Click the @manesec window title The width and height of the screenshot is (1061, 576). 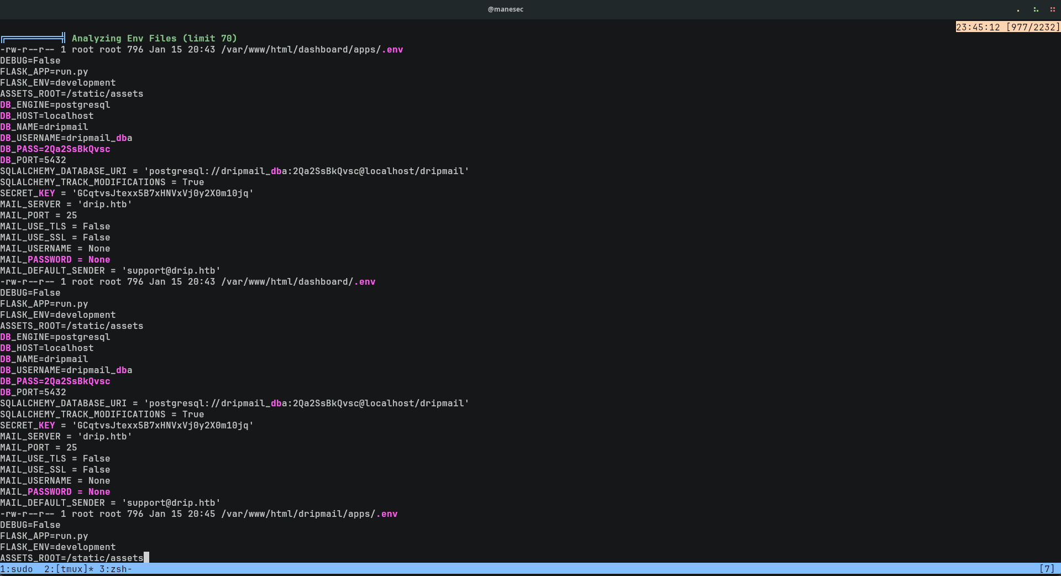(505, 9)
